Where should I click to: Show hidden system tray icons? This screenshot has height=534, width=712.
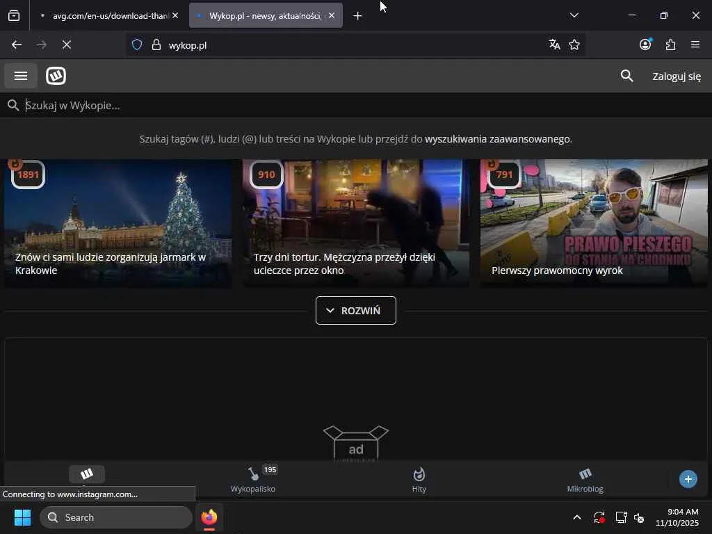[x=577, y=517]
